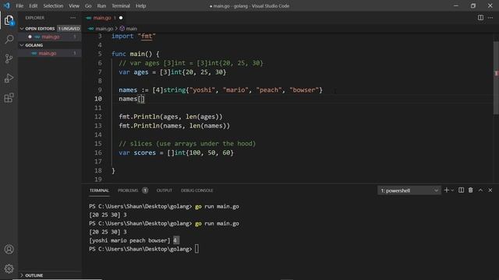Select main.go under OPEN EDITORS

point(50,37)
